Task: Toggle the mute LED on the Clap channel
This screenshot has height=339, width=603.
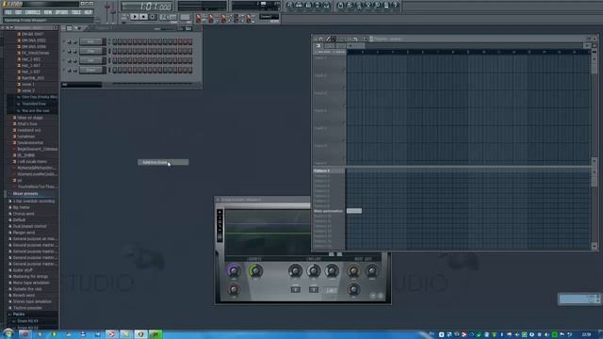Action: [x=64, y=51]
